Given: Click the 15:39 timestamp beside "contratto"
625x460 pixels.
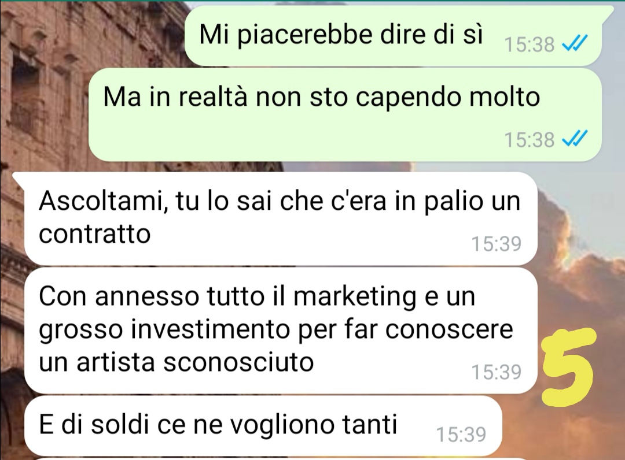Looking at the screenshot, I should 497,243.
